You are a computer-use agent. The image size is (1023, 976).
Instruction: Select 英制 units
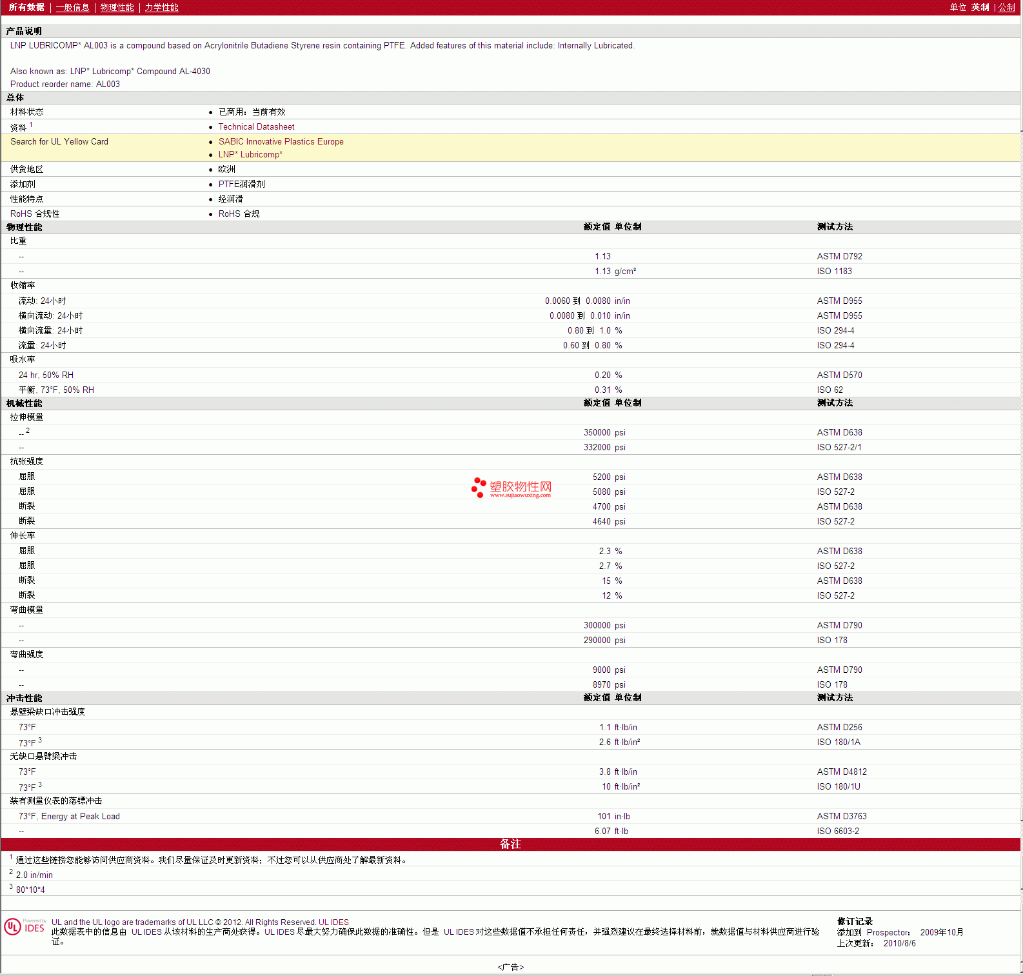tap(980, 8)
